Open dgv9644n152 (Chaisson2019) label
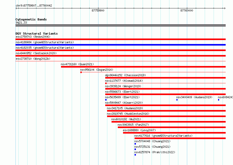Screen dimensions: 233x165 click(125, 75)
